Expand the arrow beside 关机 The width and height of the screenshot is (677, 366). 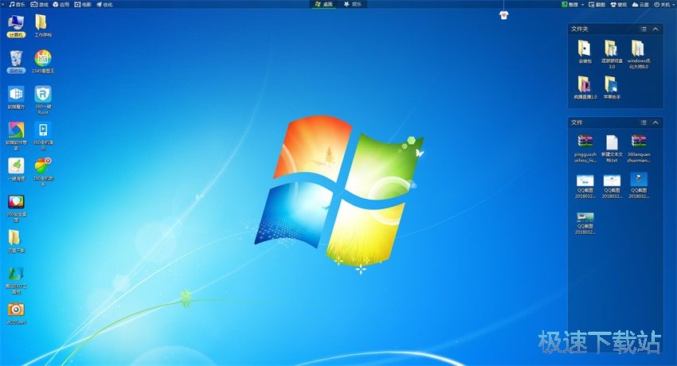674,4
